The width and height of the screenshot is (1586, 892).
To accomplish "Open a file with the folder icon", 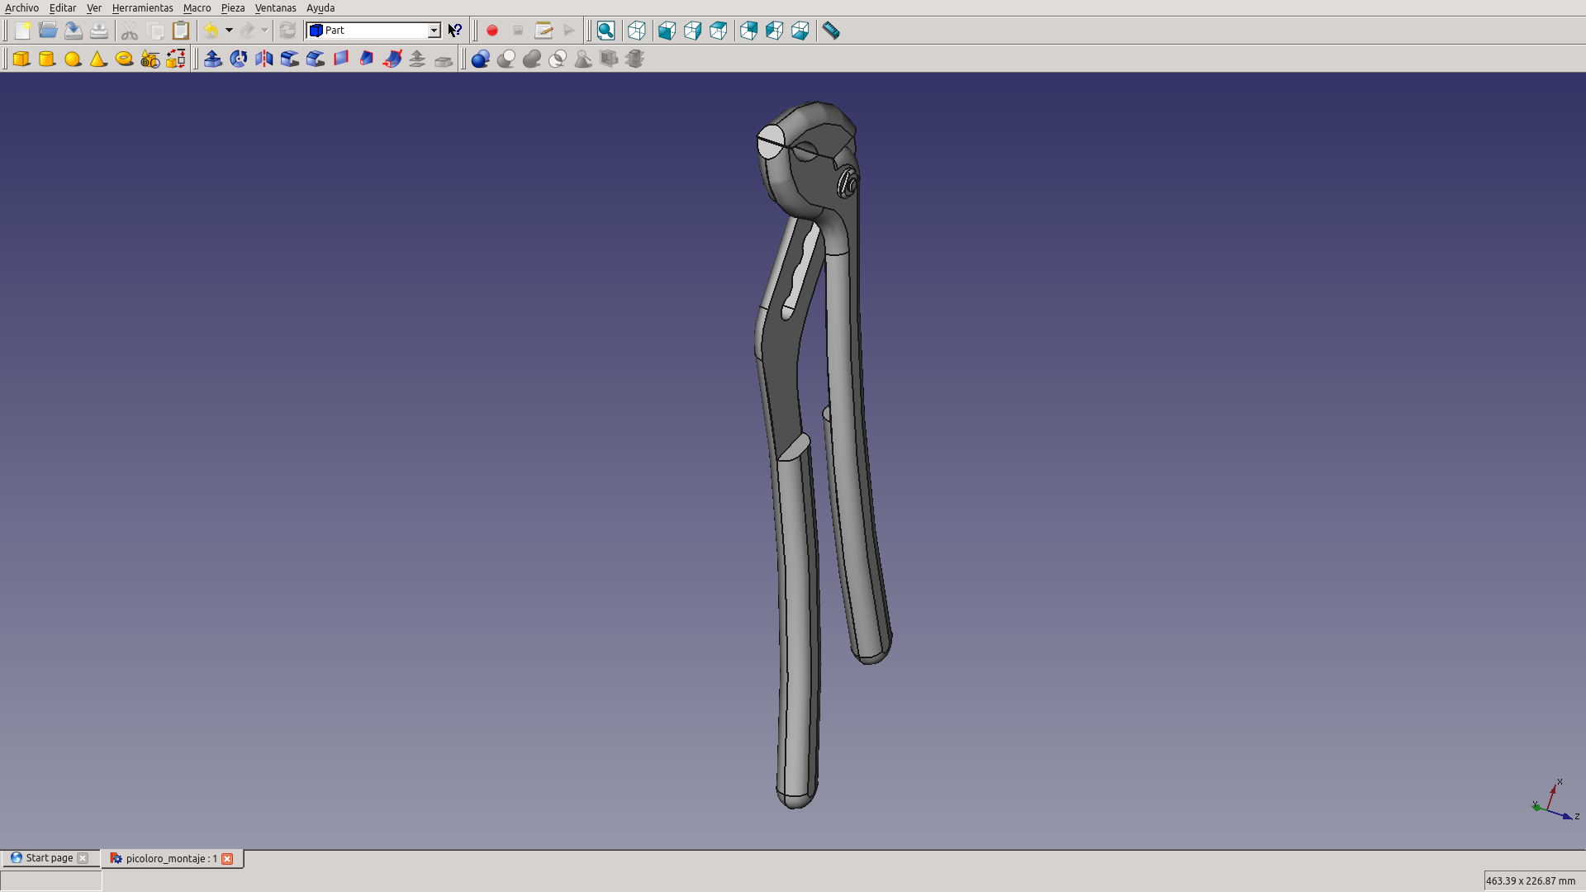I will coord(48,31).
